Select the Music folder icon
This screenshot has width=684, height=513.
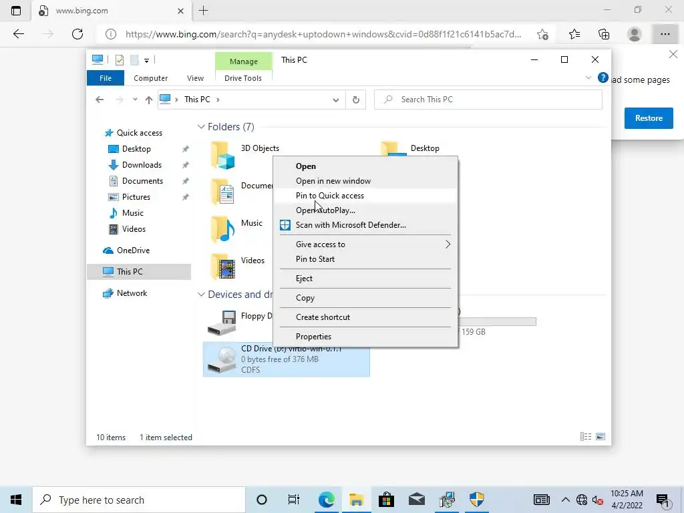(223, 230)
